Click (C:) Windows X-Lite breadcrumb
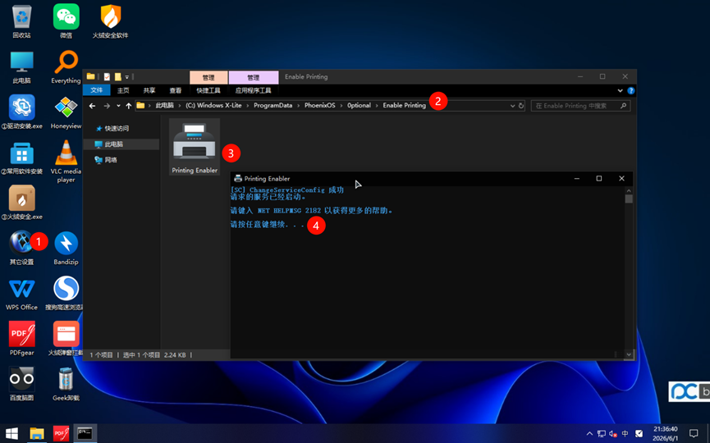 click(x=213, y=106)
